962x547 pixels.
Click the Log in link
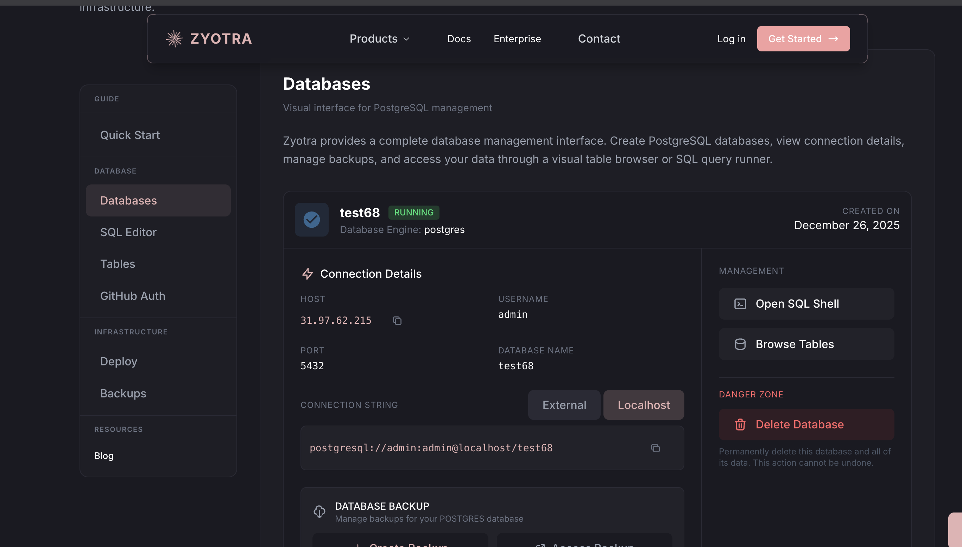click(731, 38)
